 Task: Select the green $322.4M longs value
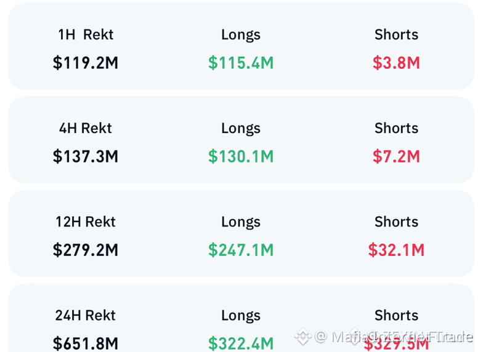(241, 343)
